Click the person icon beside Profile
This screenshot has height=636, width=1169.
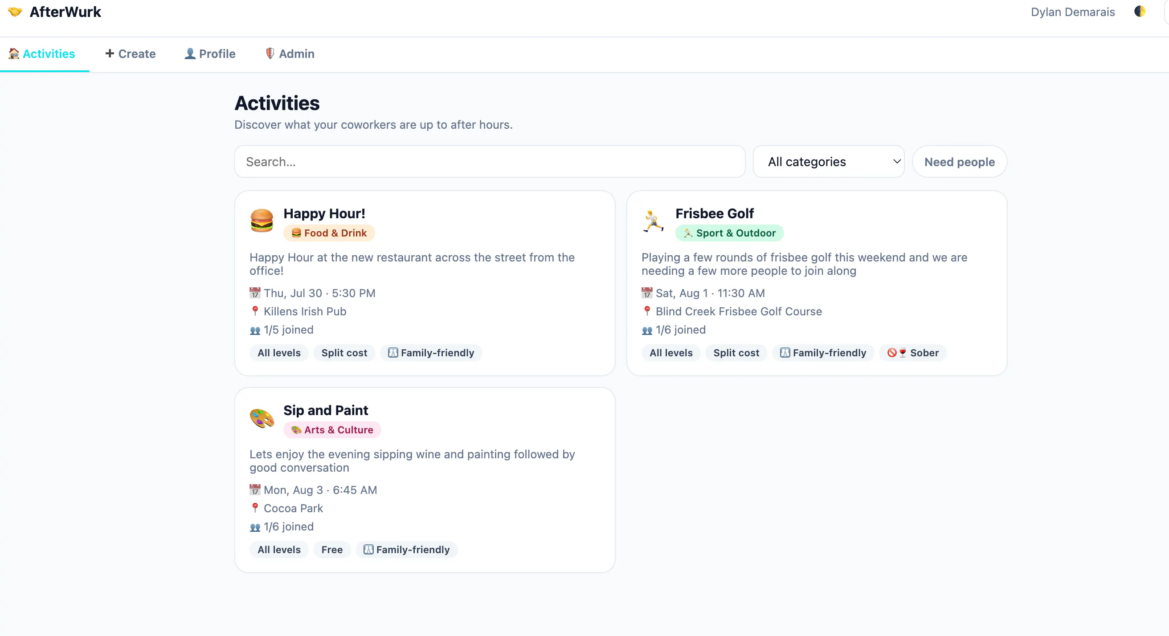pos(190,53)
